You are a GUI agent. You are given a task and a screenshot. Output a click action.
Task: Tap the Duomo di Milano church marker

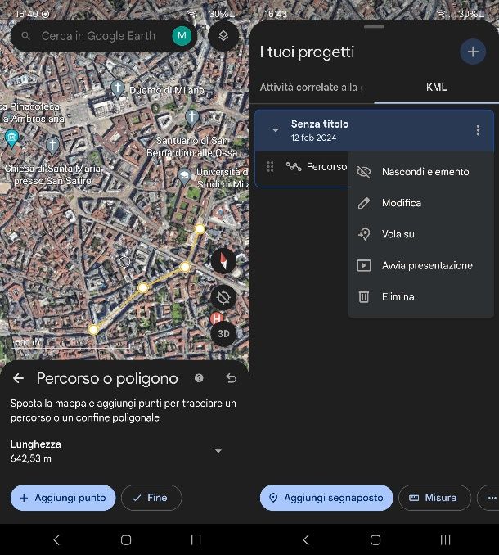118,88
